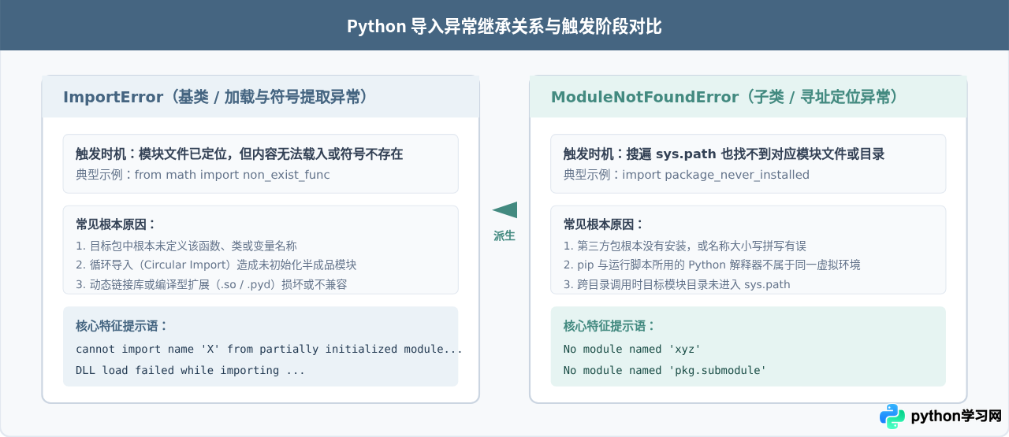Click the reason "3. 动态链接库或编译型扩展（.so / .pyd）" line
1009x437 pixels.
211,285
